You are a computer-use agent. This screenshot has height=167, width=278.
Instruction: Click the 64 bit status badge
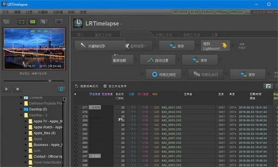(x=195, y=12)
